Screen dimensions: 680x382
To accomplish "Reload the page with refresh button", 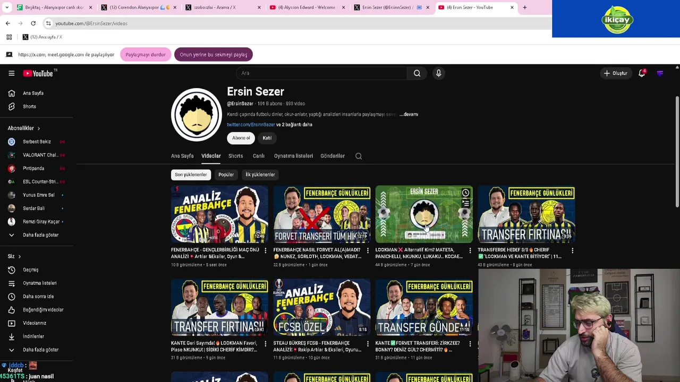I will point(33,23).
